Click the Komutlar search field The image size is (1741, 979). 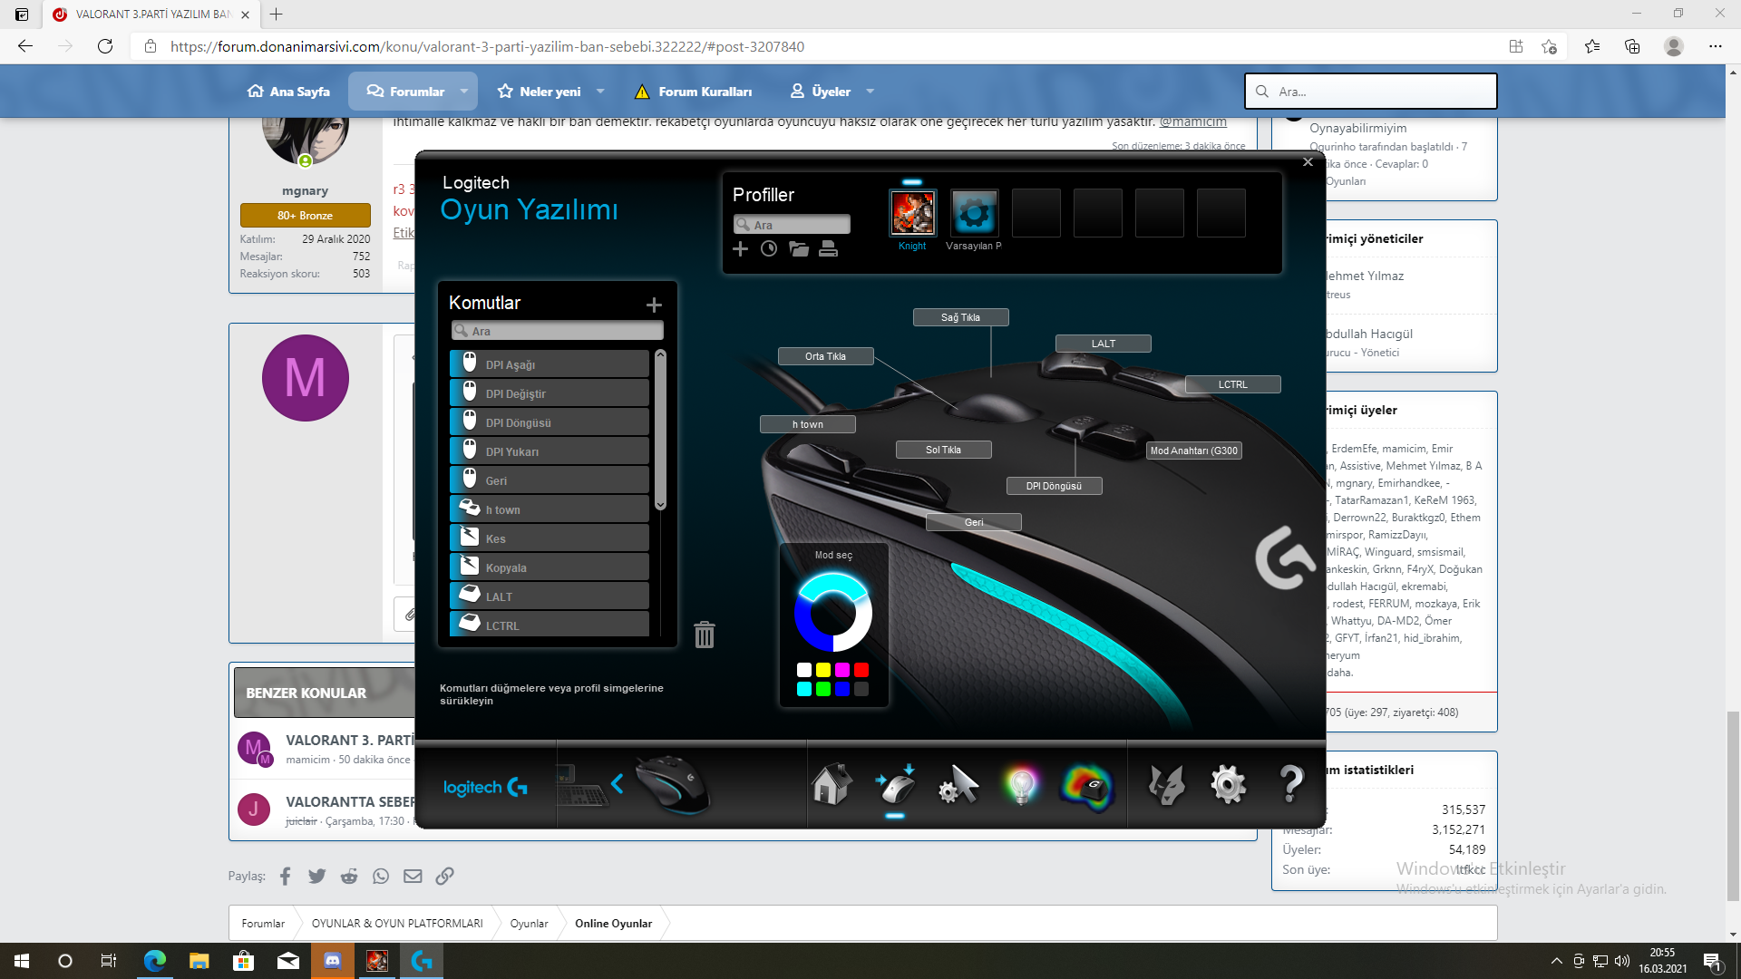point(558,331)
